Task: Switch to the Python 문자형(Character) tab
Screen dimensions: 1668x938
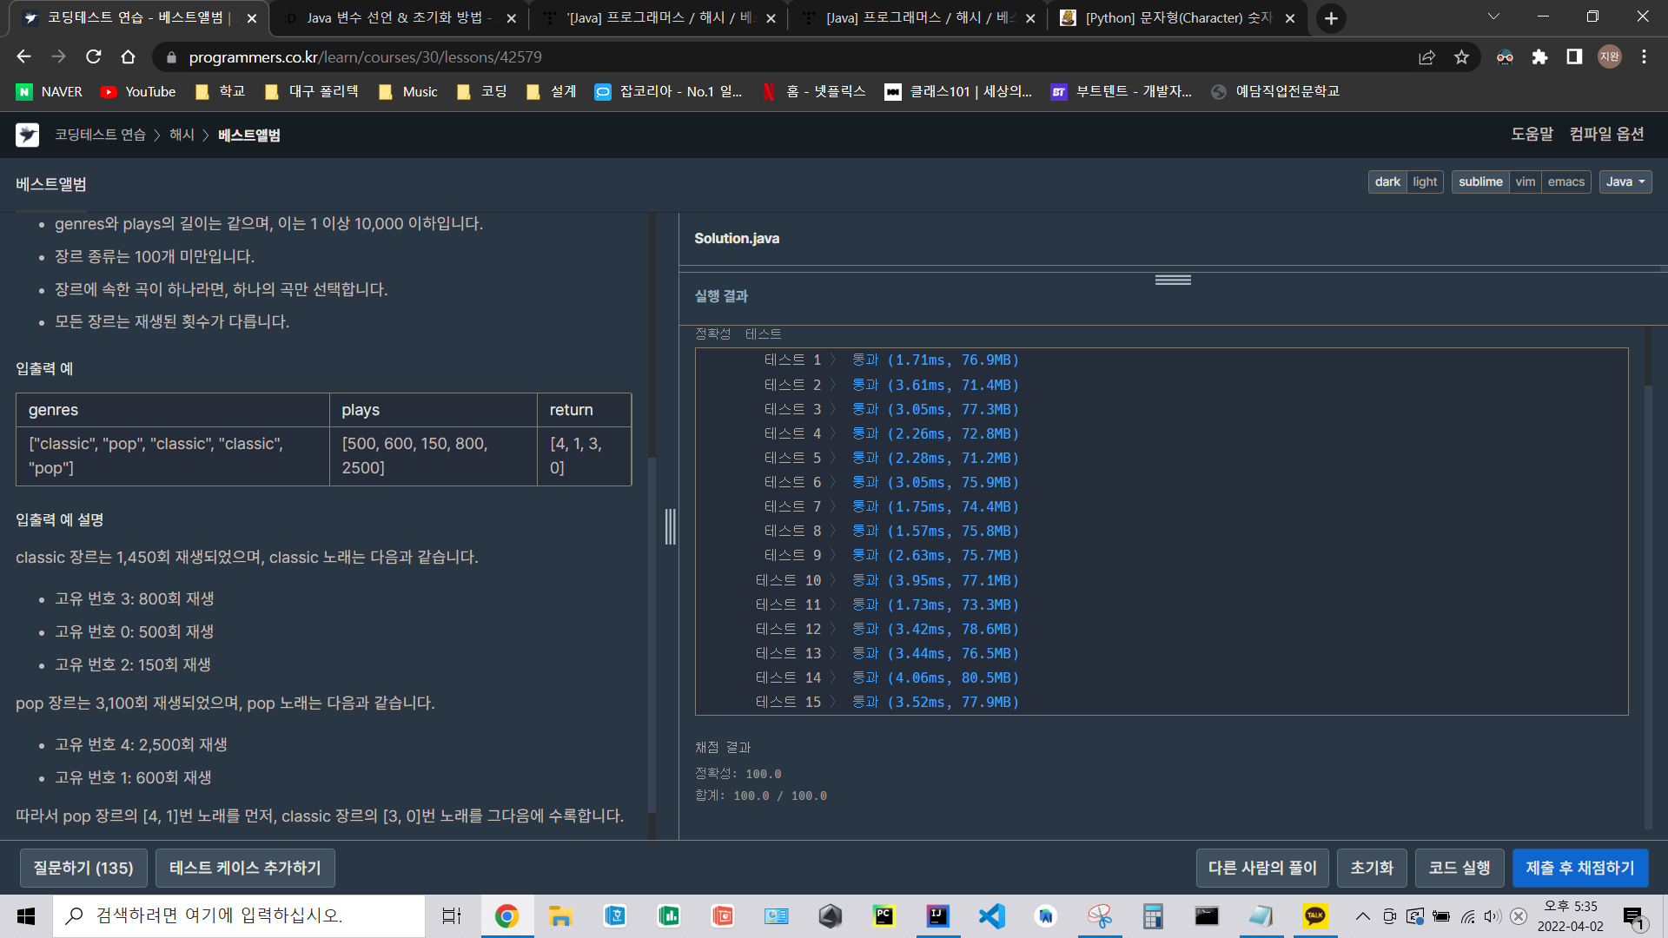Action: click(1178, 18)
